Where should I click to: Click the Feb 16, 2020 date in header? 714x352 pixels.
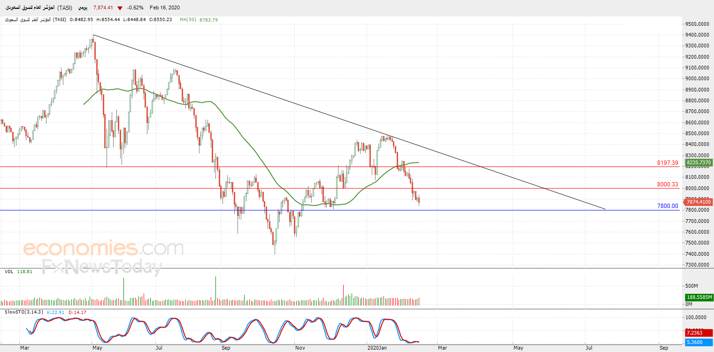tap(165, 8)
